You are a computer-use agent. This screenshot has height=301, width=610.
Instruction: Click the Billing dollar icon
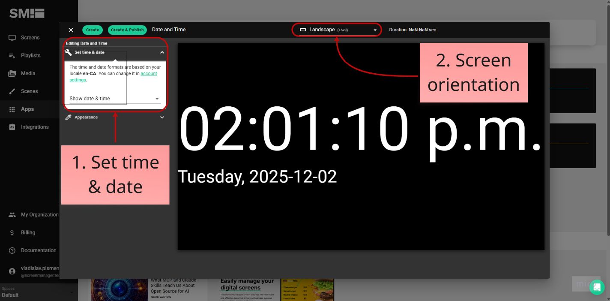click(x=12, y=232)
